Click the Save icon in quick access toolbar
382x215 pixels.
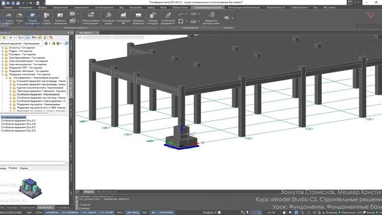tap(13, 3)
